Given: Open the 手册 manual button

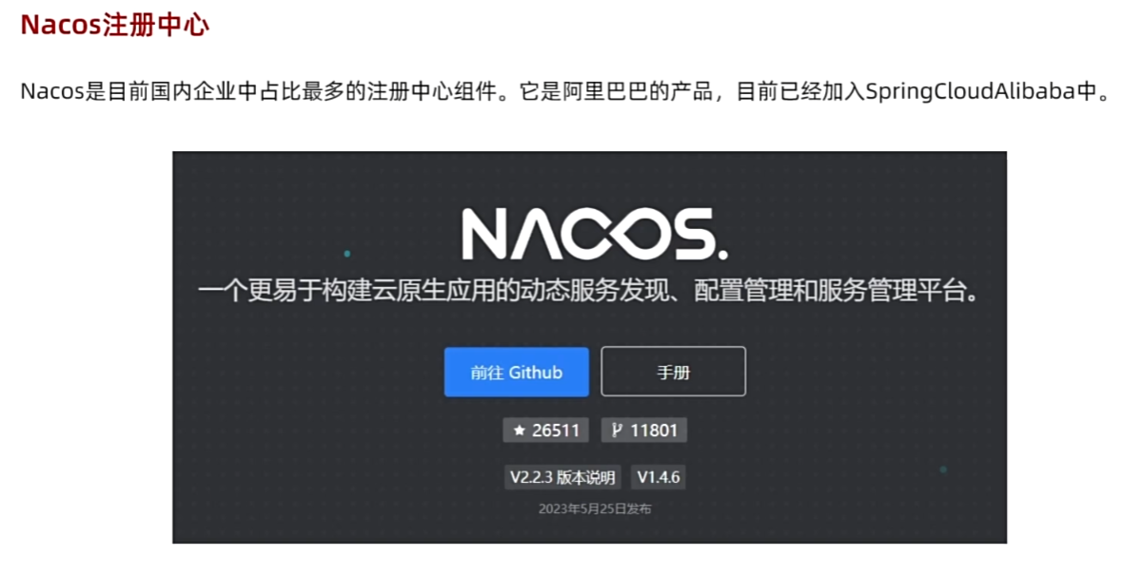Looking at the screenshot, I should pyautogui.click(x=673, y=372).
